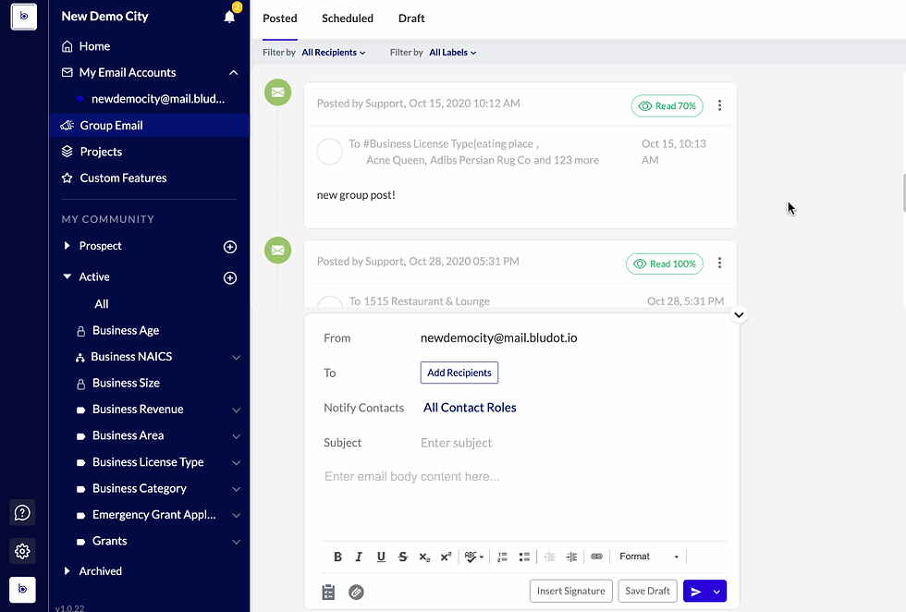
Task: Open the email templates icon
Action: [x=328, y=592]
